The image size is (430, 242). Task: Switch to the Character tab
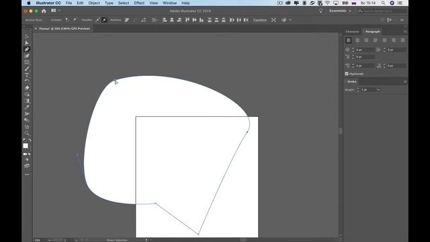click(352, 32)
